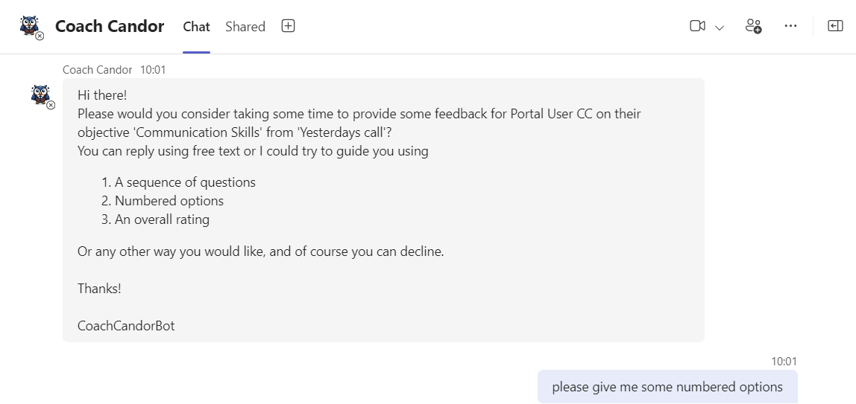
Task: Click the Coach Candor sender name label
Action: 97,70
